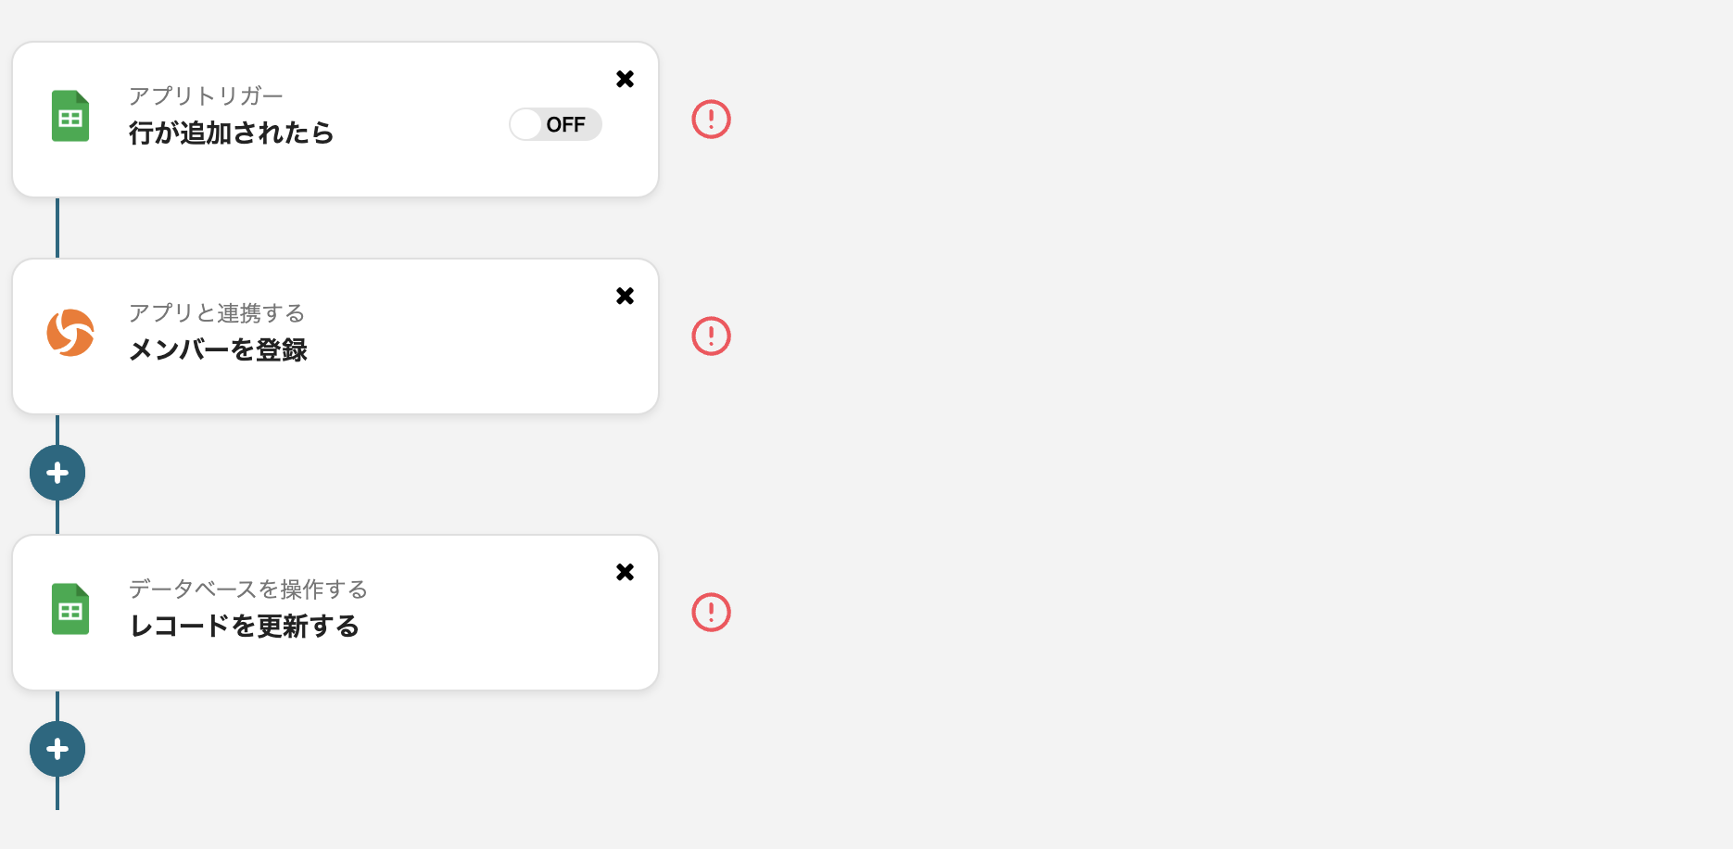The image size is (1733, 849).
Task: Click the Google Sheets icon in レコードを更新する card
Action: (70, 609)
